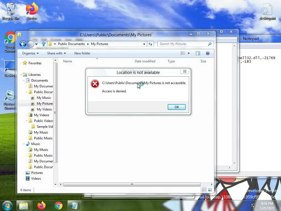Open the Share with menu
The height and width of the screenshot is (211, 281).
57,53
